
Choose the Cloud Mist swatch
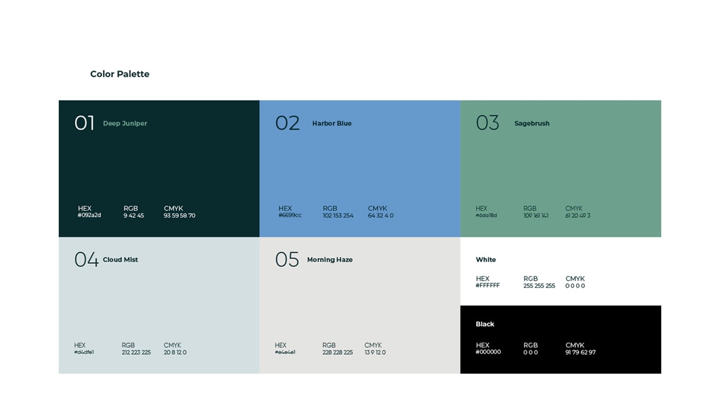tap(159, 305)
